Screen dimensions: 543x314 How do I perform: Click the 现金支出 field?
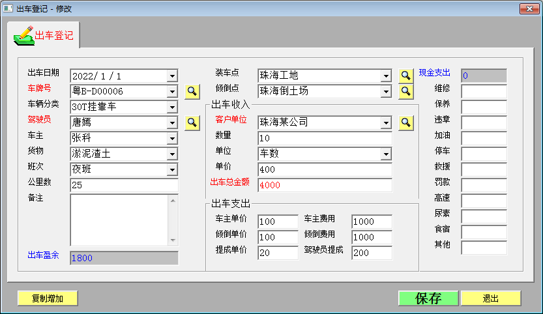(x=484, y=76)
